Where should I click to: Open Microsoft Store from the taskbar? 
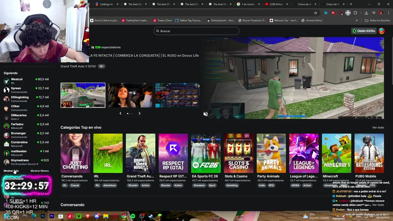tap(61, 216)
